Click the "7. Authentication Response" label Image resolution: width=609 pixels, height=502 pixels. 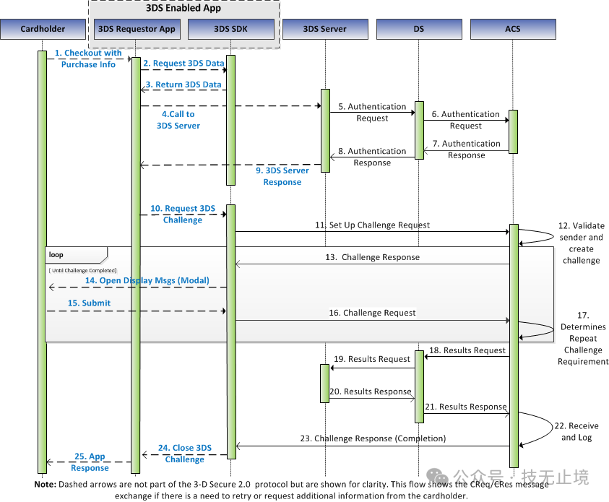pyautogui.click(x=467, y=150)
